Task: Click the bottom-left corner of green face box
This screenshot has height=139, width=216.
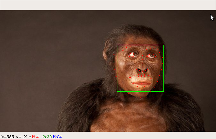Action: tap(117, 91)
